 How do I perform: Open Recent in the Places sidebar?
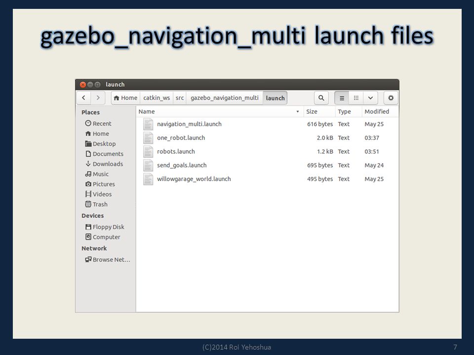click(98, 123)
